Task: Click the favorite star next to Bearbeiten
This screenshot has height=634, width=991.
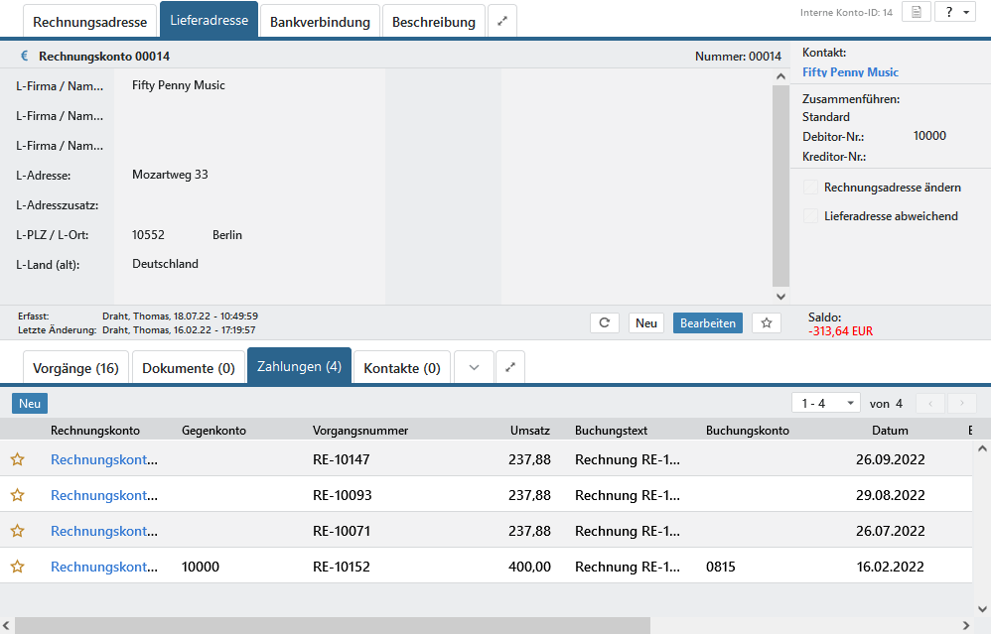Action: click(766, 322)
